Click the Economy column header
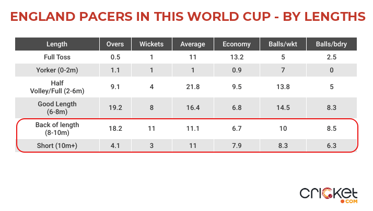 point(236,44)
